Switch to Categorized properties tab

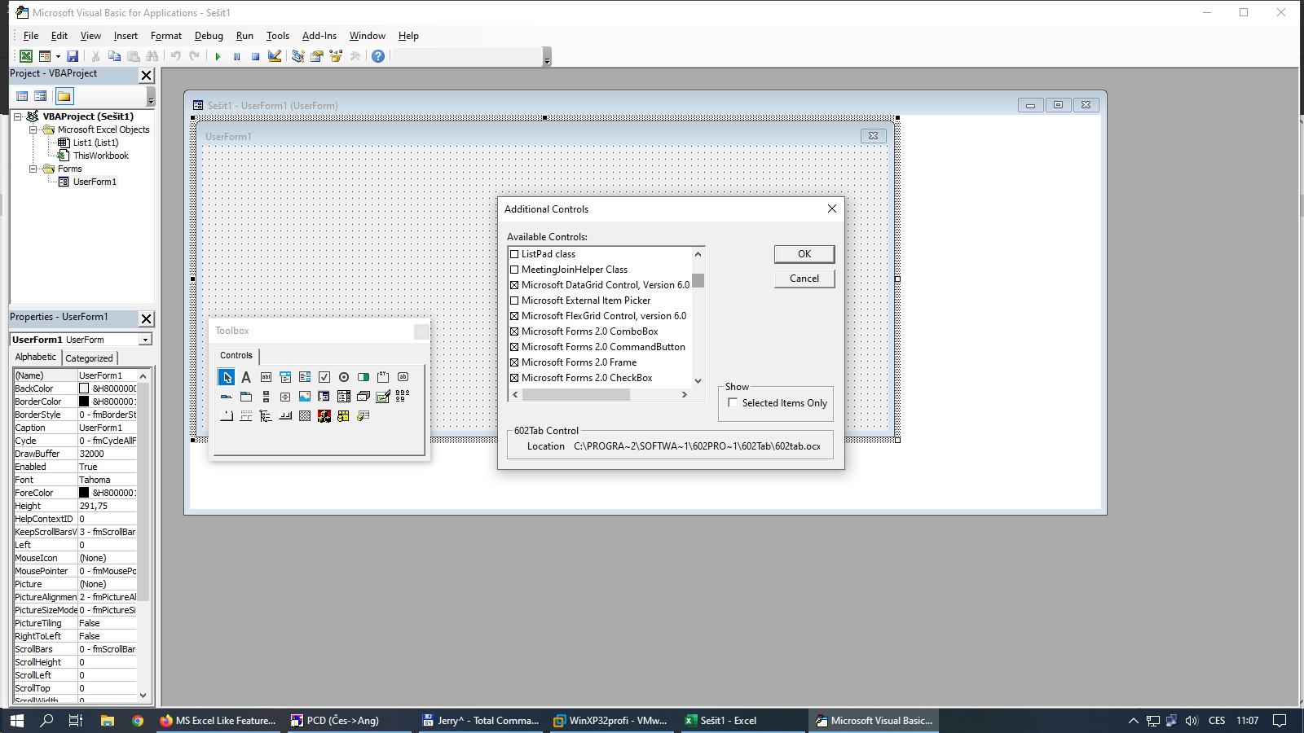point(90,358)
